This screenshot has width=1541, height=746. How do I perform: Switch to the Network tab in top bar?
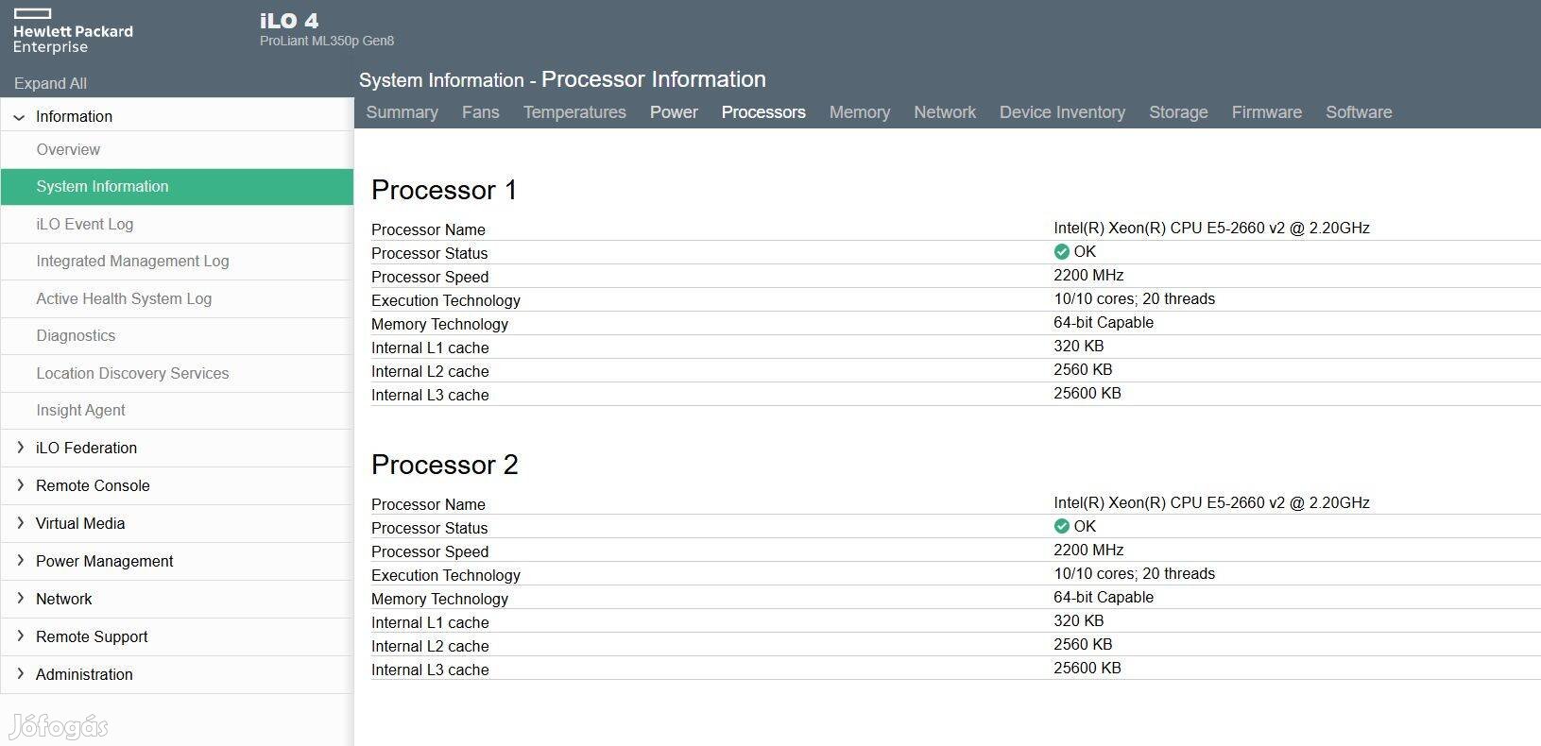click(945, 111)
